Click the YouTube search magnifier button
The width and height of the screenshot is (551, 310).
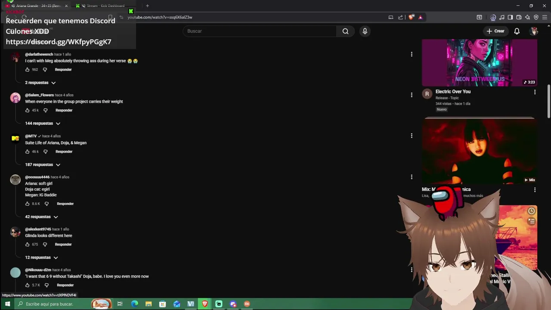pyautogui.click(x=345, y=31)
